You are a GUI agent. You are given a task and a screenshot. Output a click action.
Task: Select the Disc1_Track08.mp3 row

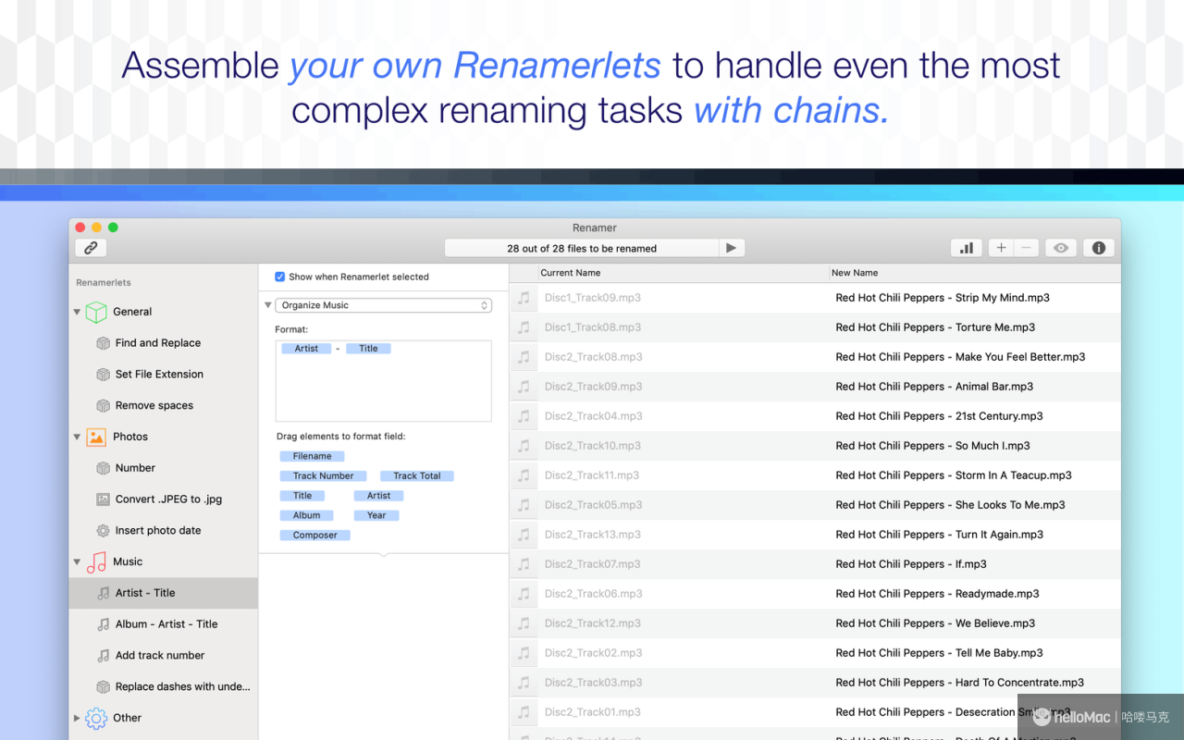[815, 327]
